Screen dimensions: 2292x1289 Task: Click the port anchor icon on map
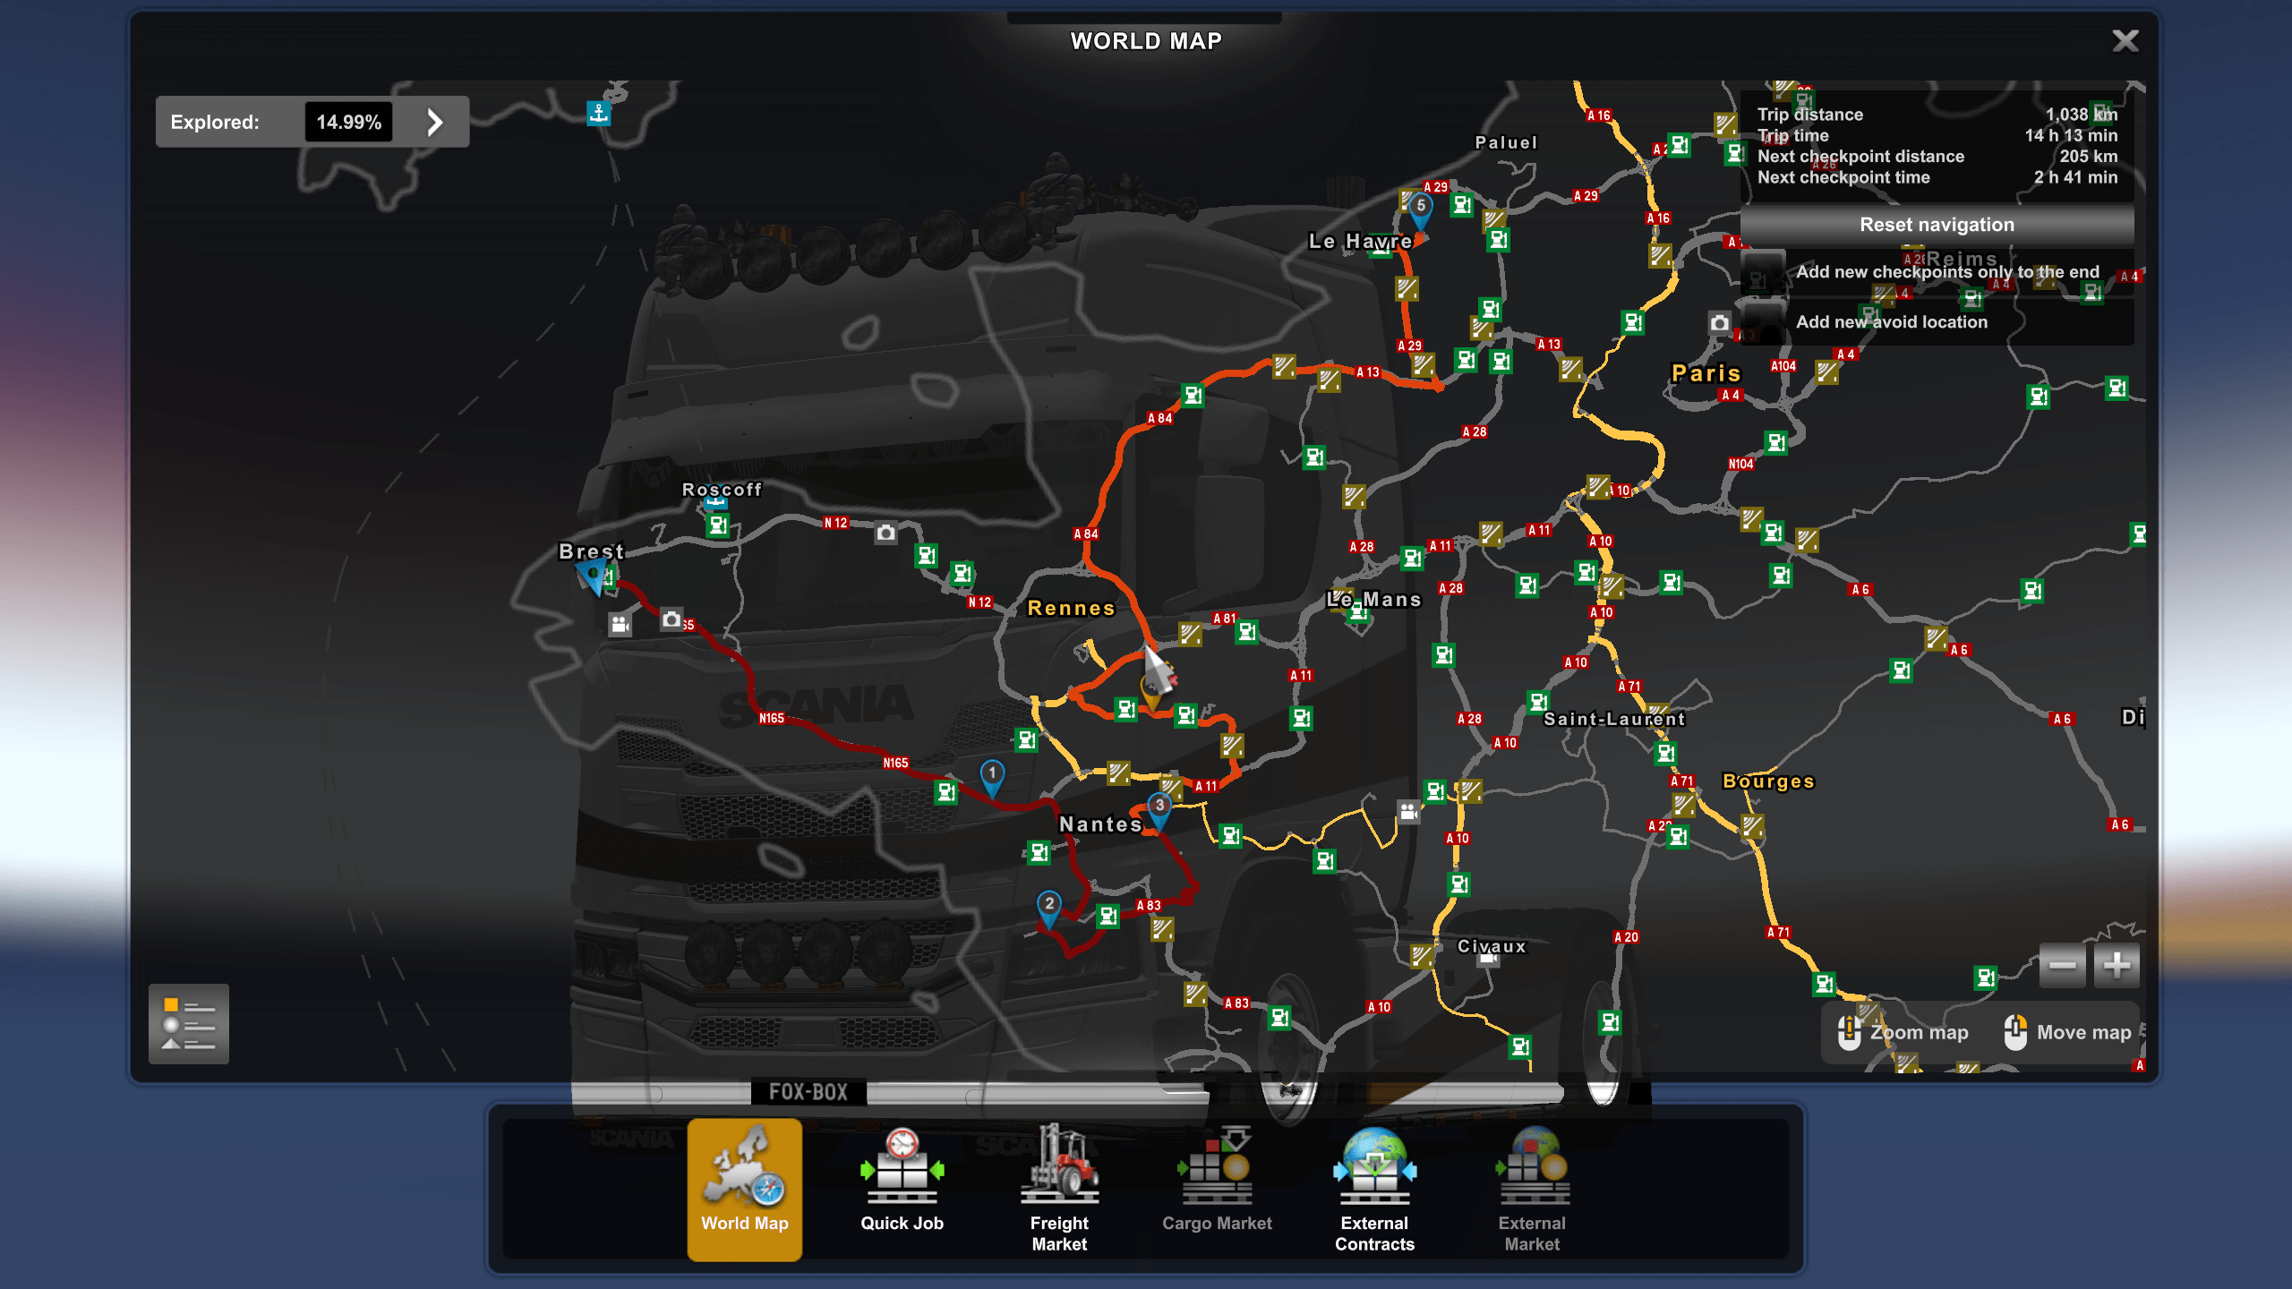(598, 114)
